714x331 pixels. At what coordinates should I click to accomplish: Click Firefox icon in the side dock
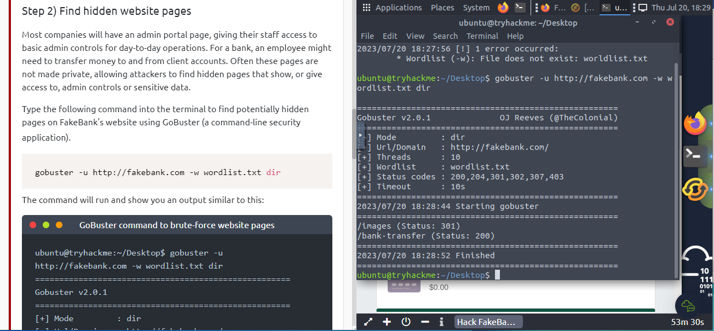(695, 123)
